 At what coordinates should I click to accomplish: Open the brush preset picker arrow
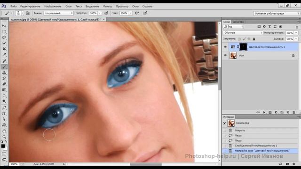point(23,13)
